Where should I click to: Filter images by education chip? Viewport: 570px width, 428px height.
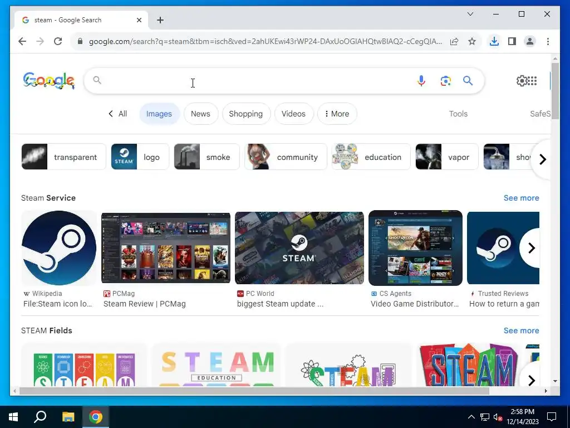pyautogui.click(x=371, y=157)
